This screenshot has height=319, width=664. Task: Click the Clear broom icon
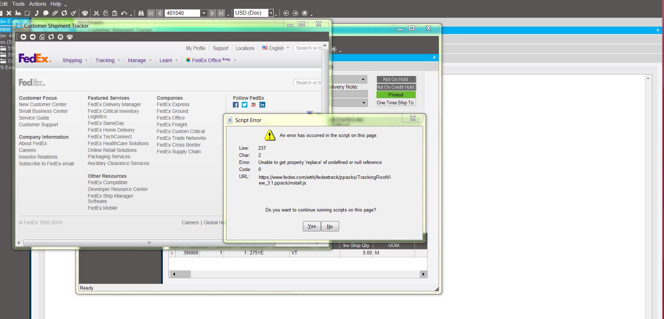point(73,13)
